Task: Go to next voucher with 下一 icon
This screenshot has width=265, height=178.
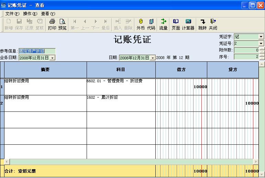Action: [x=96, y=25]
